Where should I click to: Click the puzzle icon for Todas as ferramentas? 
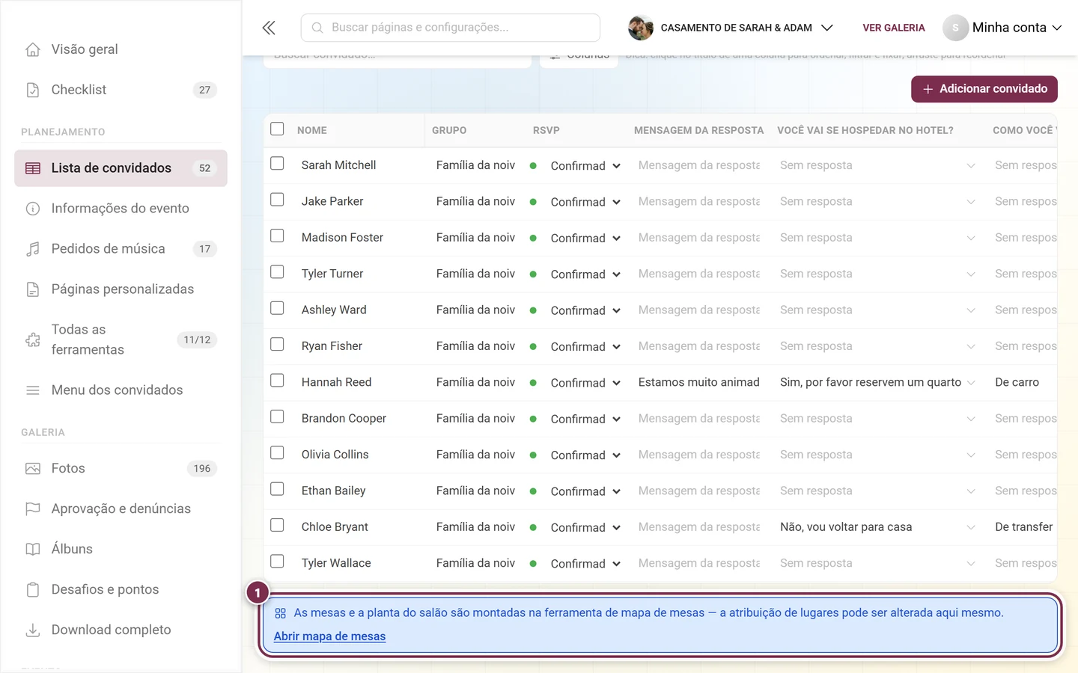[x=33, y=339]
